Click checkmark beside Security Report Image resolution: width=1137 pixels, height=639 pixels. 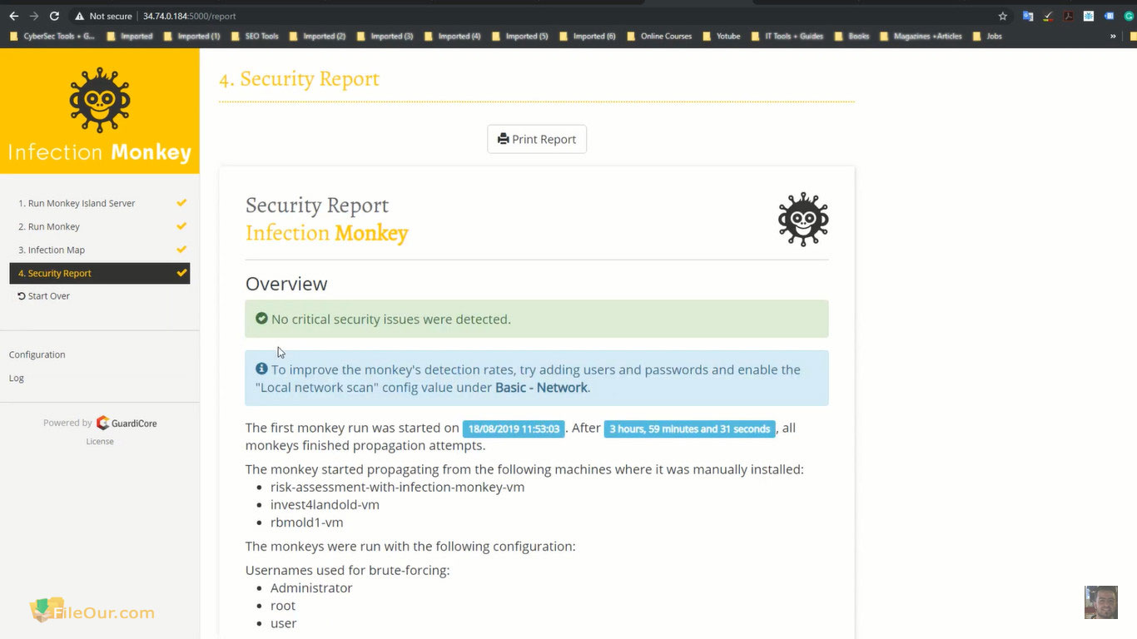[181, 273]
